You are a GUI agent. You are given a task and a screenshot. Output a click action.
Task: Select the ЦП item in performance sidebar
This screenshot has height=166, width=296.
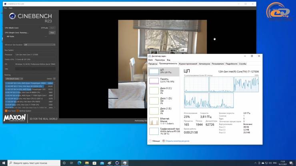click(164, 72)
